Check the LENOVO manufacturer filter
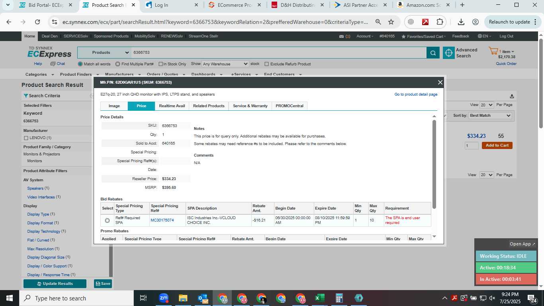544x306 pixels. coord(26,138)
